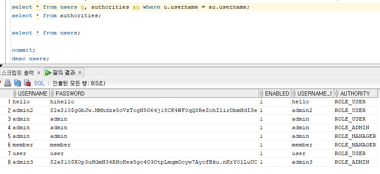Click row number 8 in the result grid

[x=9, y=162]
